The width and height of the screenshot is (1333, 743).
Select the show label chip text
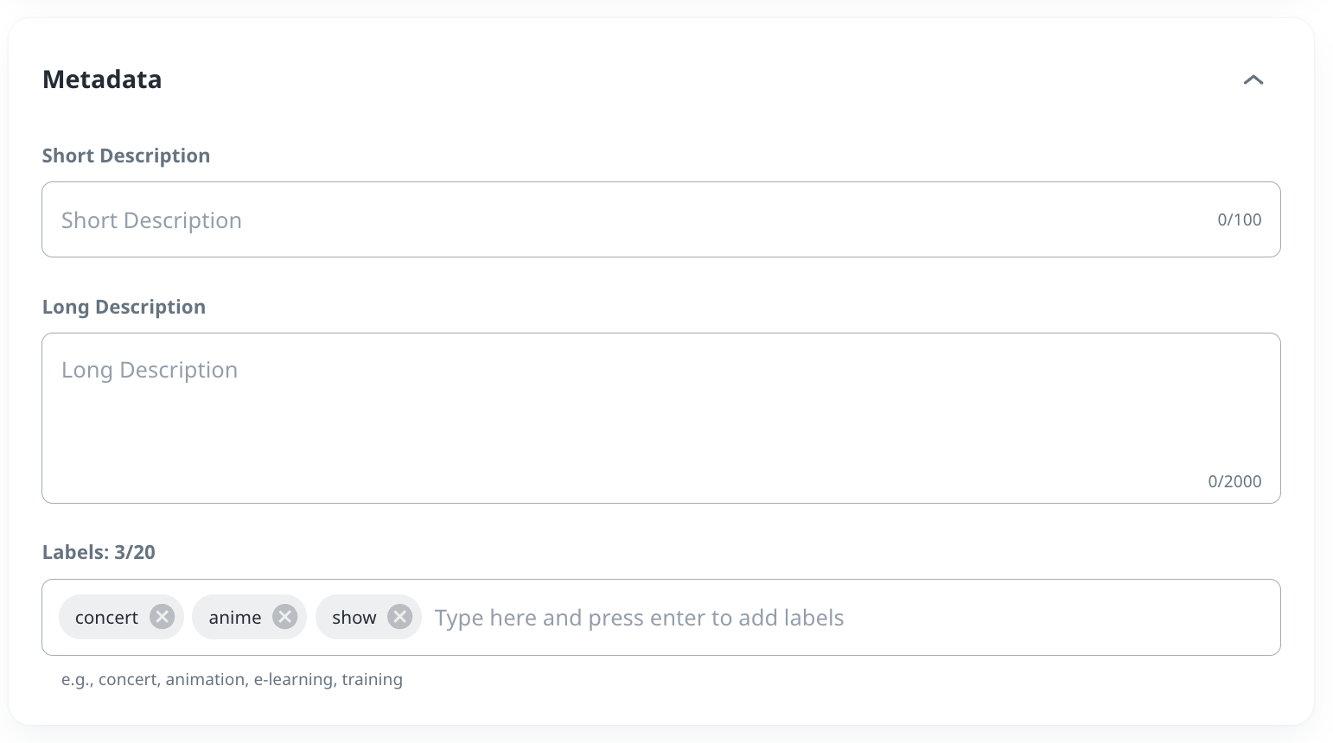(x=354, y=618)
